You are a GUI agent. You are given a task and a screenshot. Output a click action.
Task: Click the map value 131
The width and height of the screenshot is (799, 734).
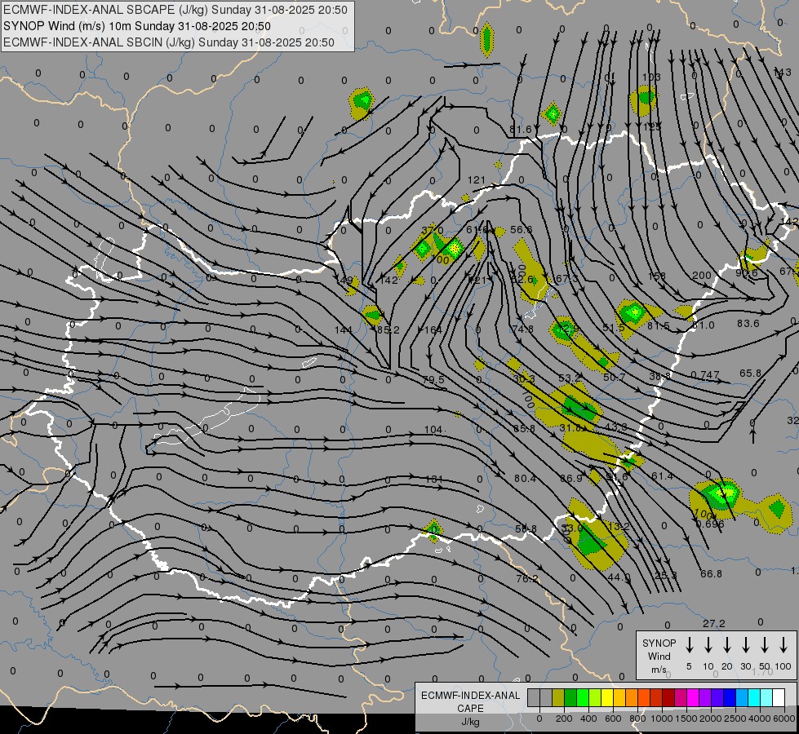click(433, 480)
